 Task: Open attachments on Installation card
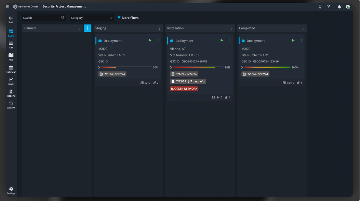pyautogui.click(x=228, y=97)
